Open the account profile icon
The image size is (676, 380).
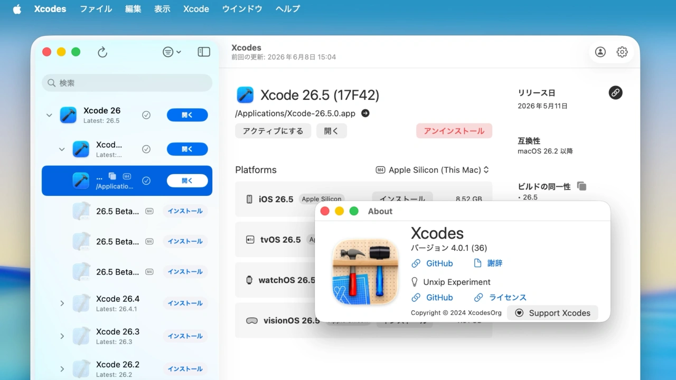[x=600, y=52]
